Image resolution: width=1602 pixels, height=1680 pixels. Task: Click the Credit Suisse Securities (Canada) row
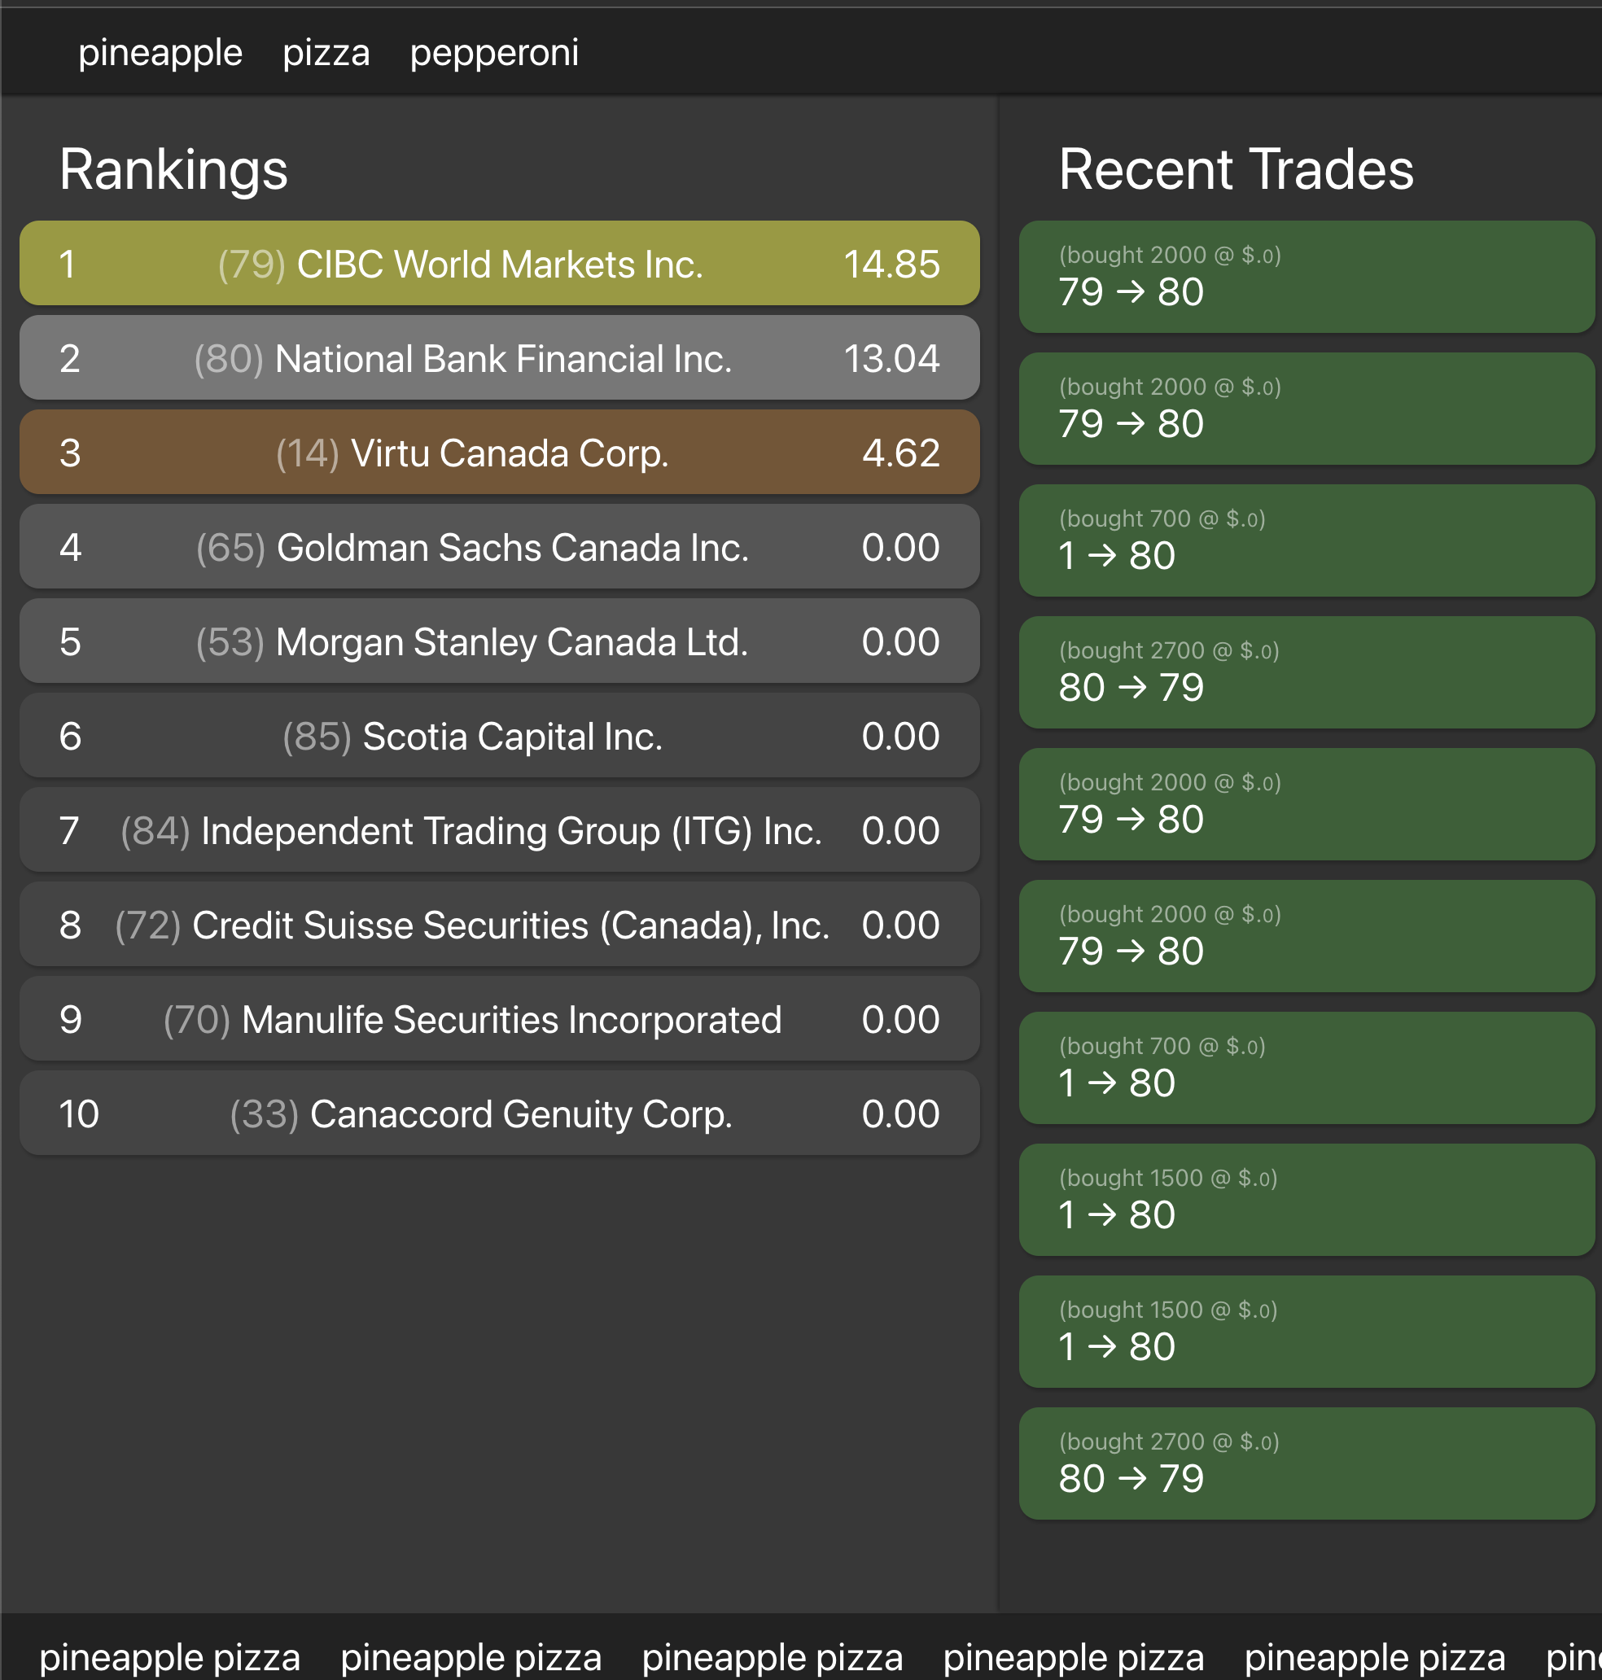point(499,925)
